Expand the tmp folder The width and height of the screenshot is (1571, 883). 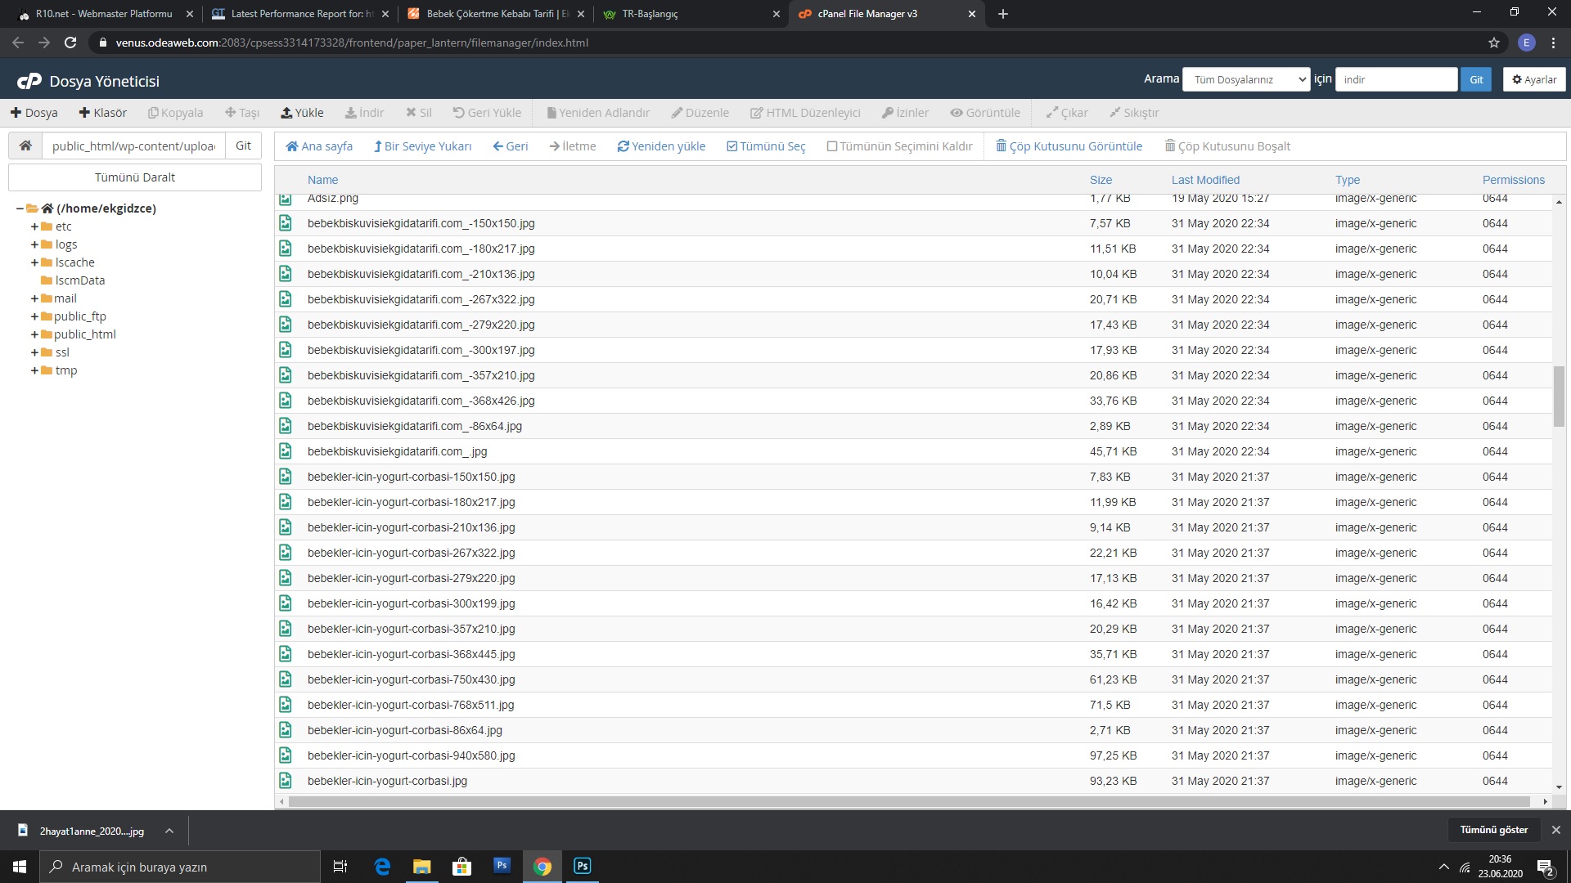click(34, 370)
